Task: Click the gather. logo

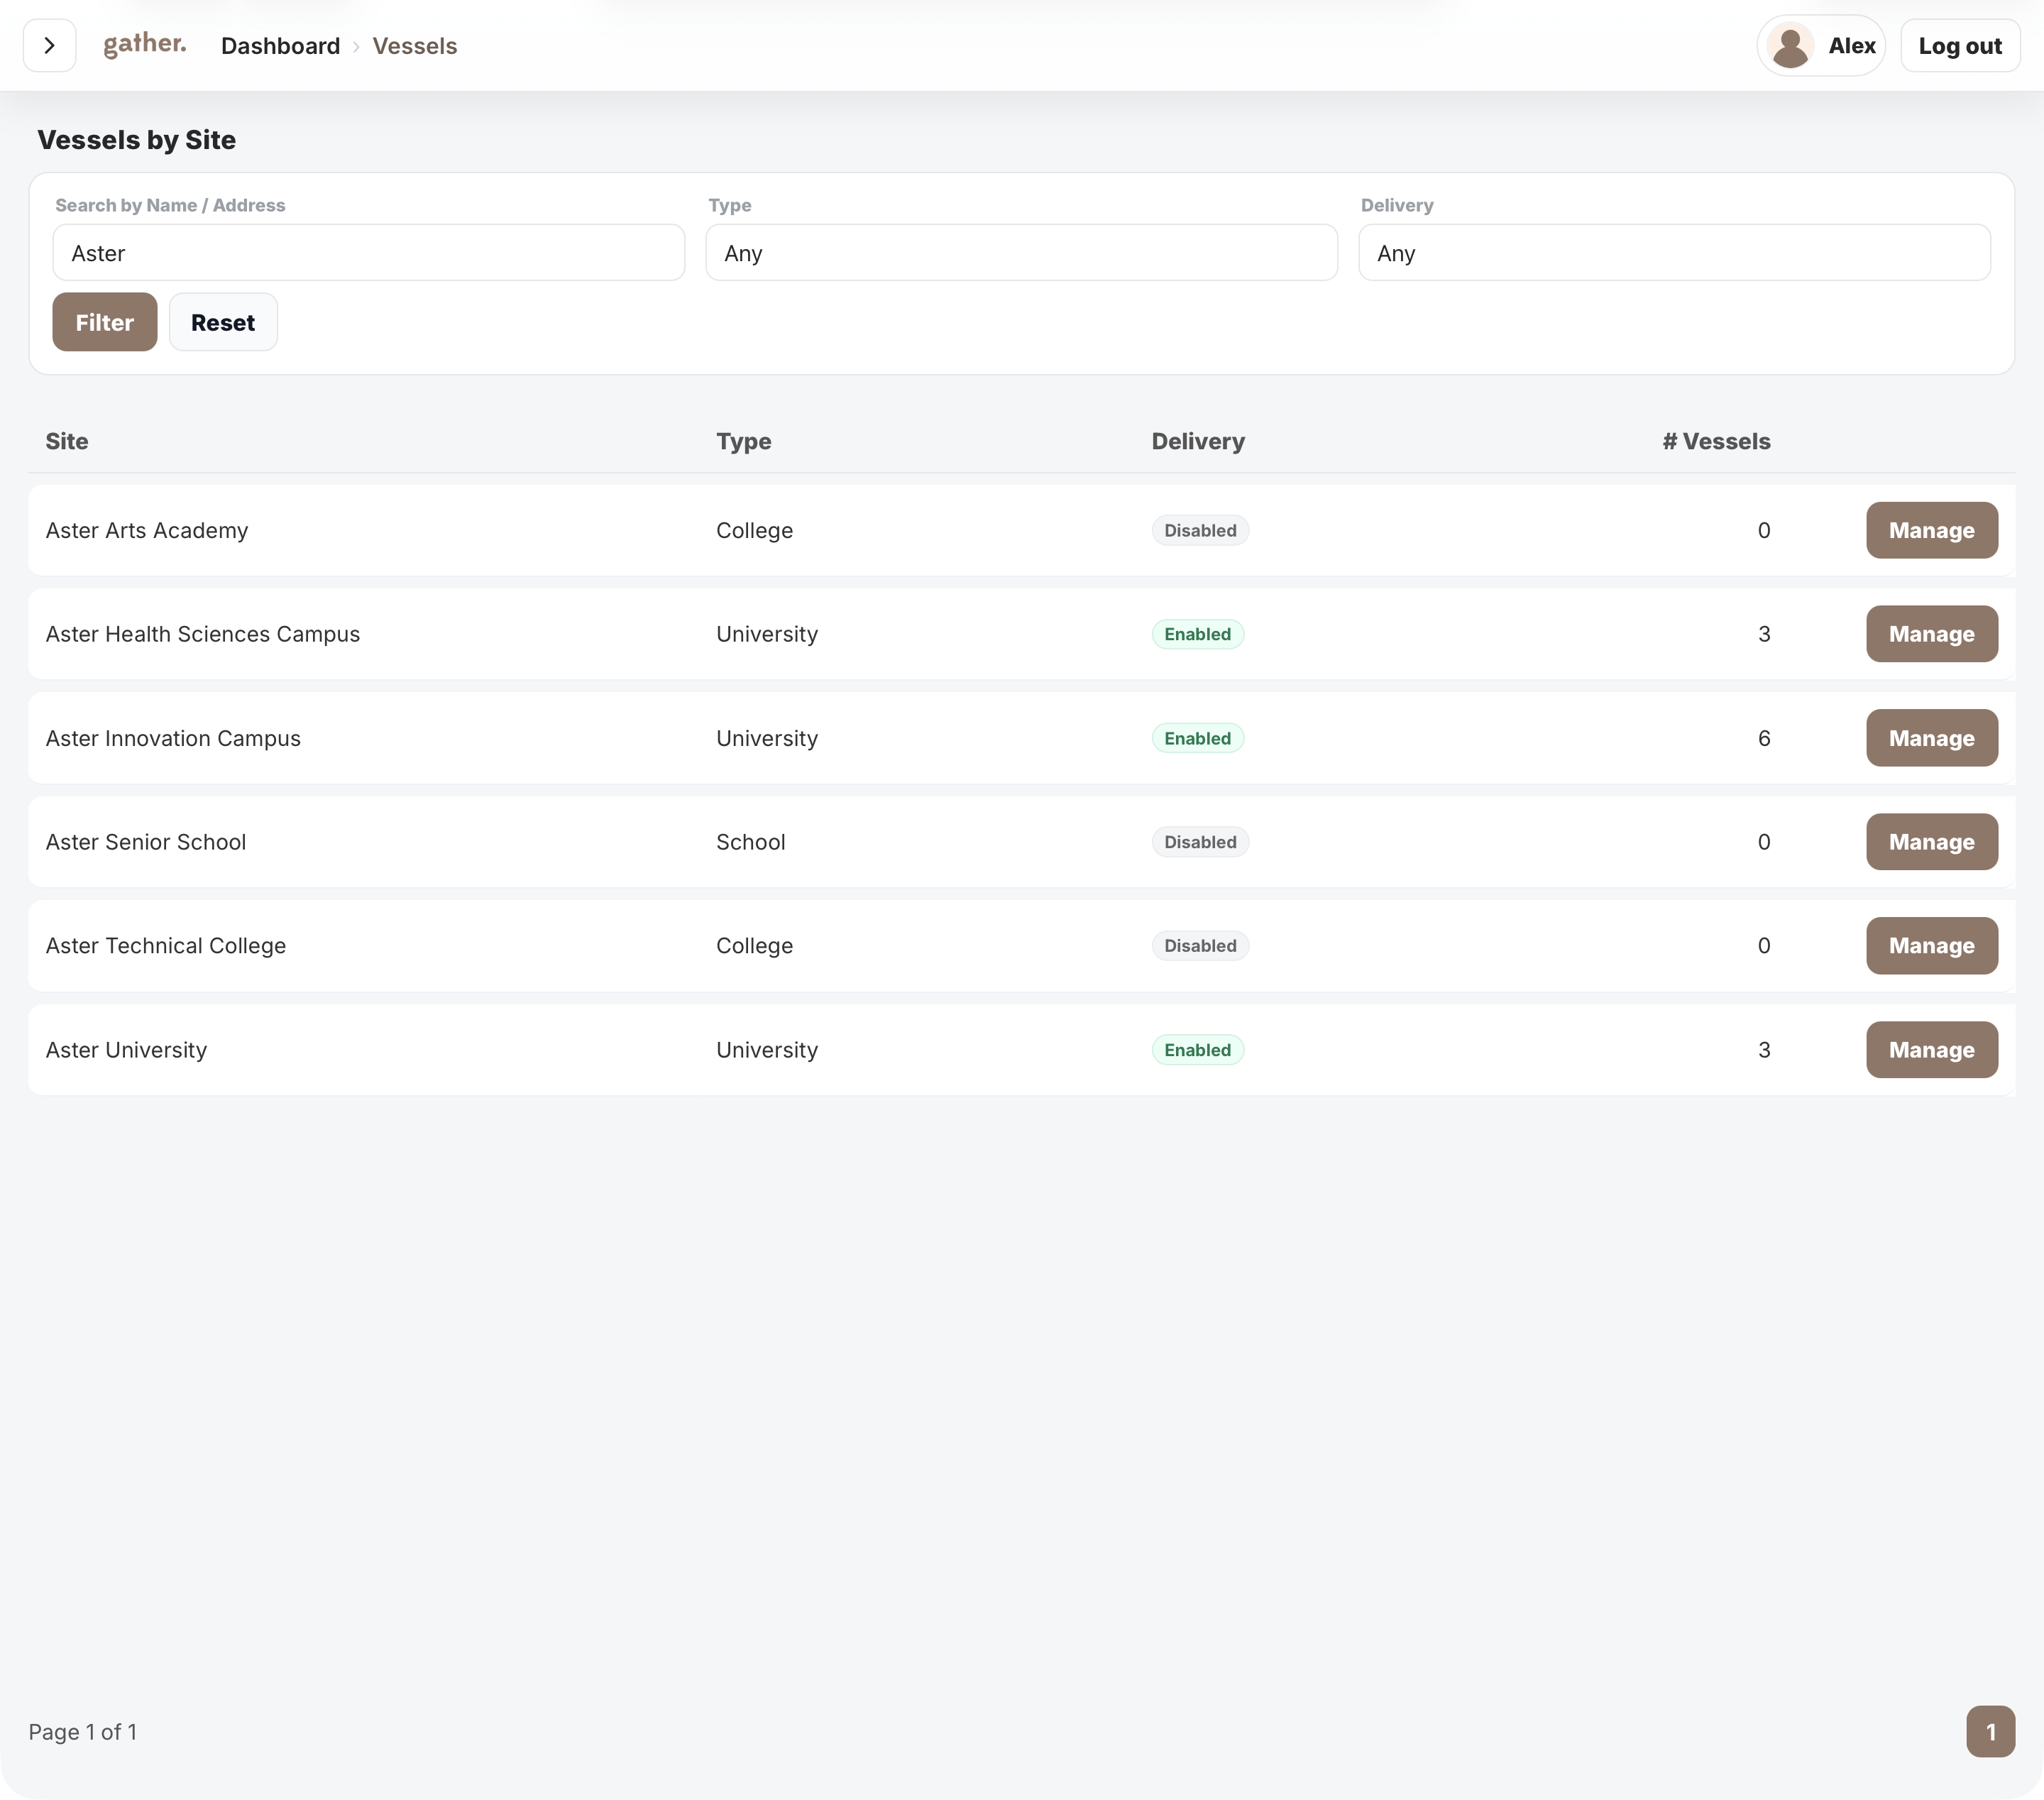Action: (145, 44)
